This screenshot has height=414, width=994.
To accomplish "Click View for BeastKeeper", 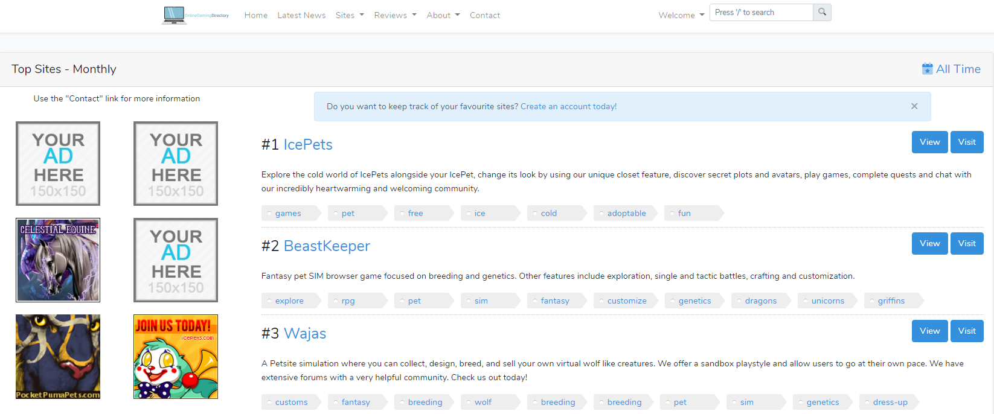I will tap(929, 243).
